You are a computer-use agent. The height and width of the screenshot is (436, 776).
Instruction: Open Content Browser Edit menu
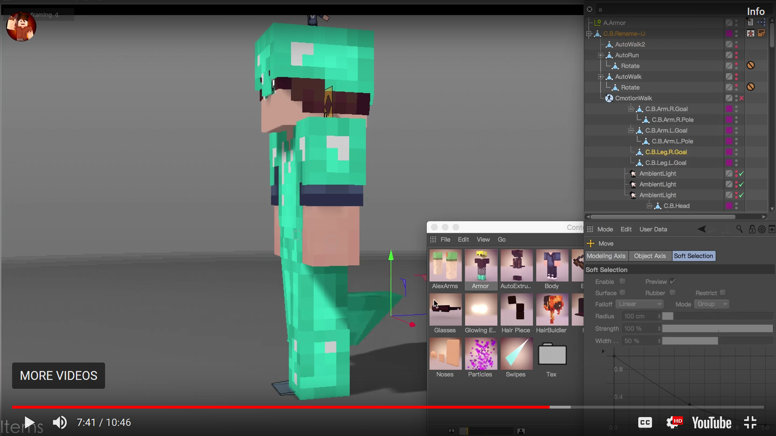point(463,239)
